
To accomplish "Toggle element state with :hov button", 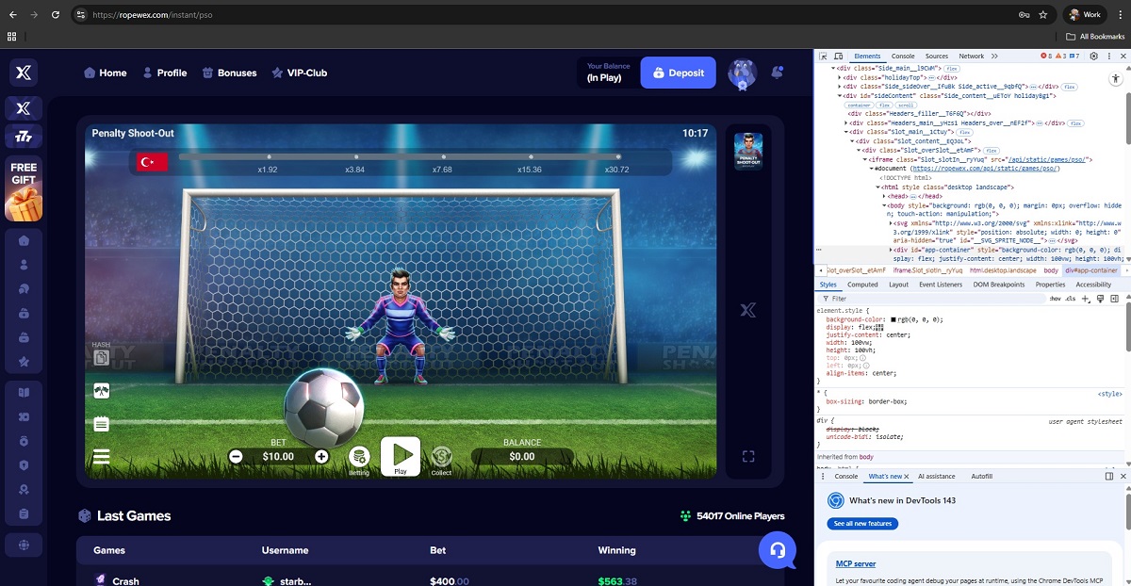I will pyautogui.click(x=1055, y=299).
